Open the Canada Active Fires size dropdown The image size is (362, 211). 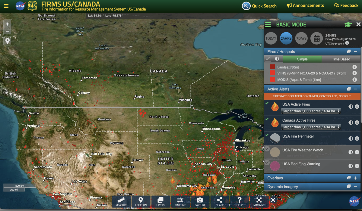tap(311, 127)
